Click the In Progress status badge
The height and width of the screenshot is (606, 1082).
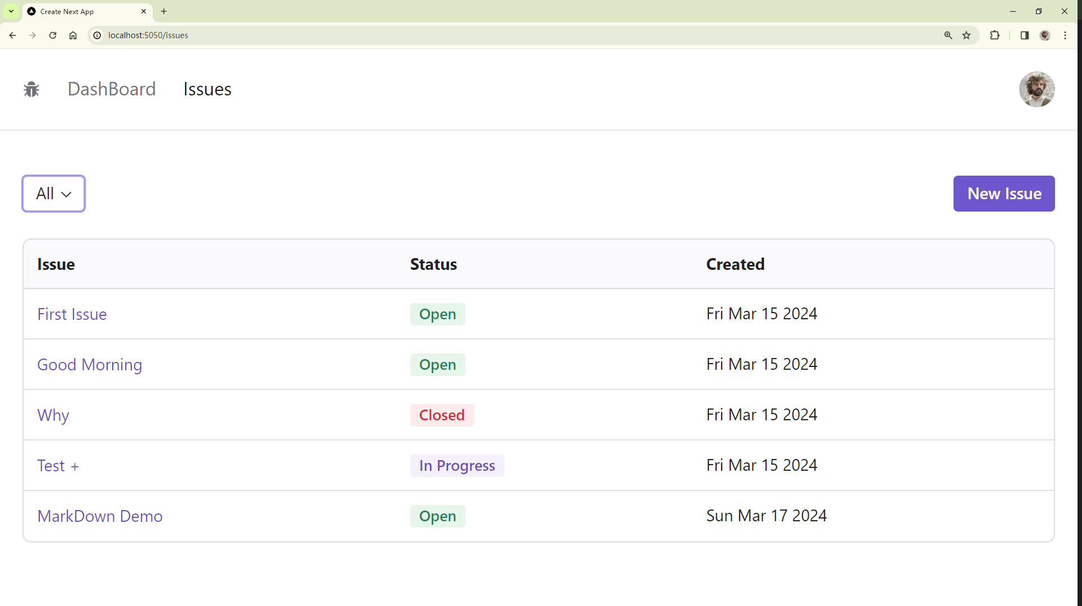[457, 466]
